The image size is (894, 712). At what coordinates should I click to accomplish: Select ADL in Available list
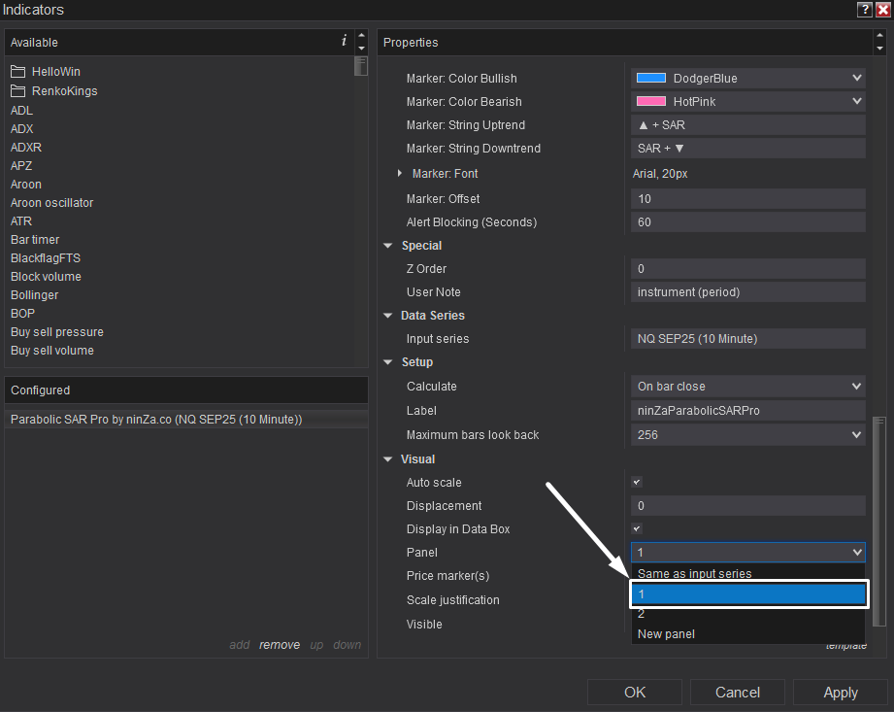click(x=21, y=111)
